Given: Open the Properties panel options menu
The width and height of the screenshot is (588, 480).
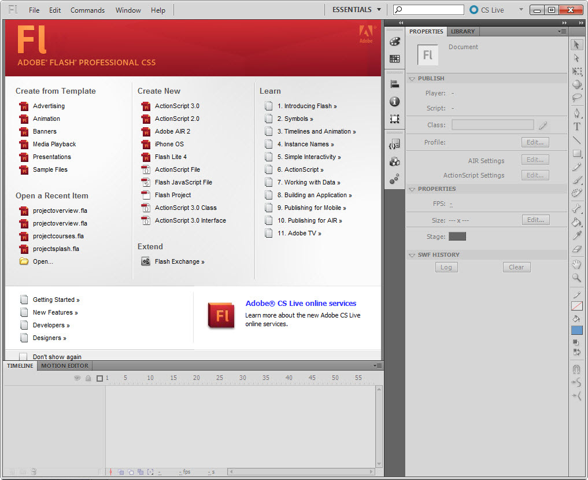Looking at the screenshot, I should click(562, 31).
